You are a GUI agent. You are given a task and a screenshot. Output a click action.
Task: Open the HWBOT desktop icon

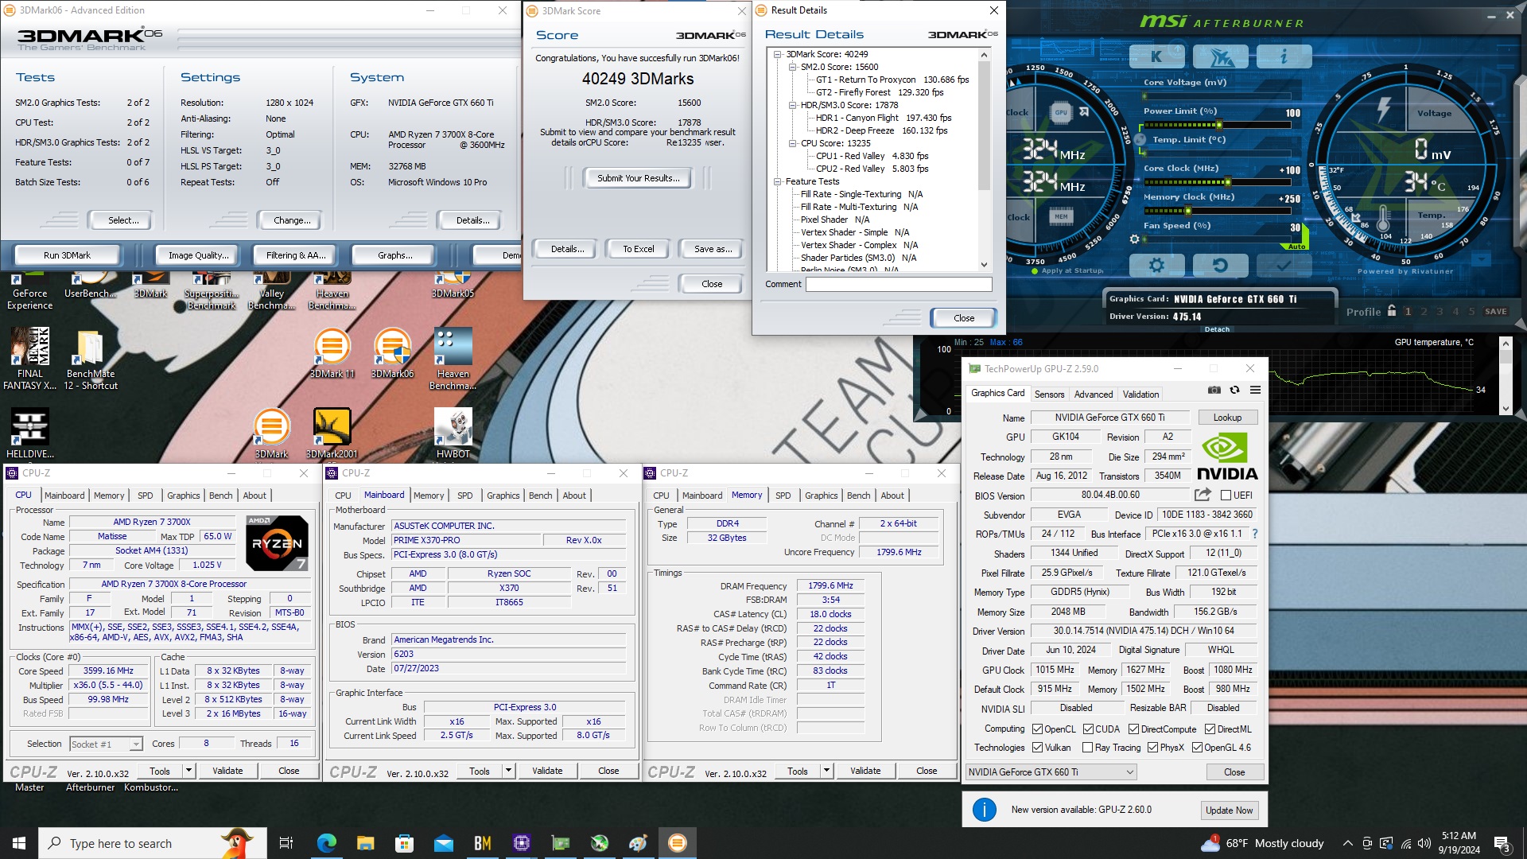[x=453, y=433]
